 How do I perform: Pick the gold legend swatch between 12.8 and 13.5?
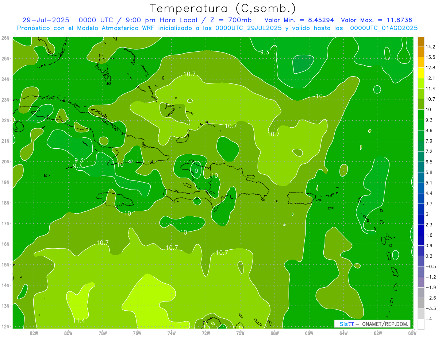pyautogui.click(x=421, y=62)
